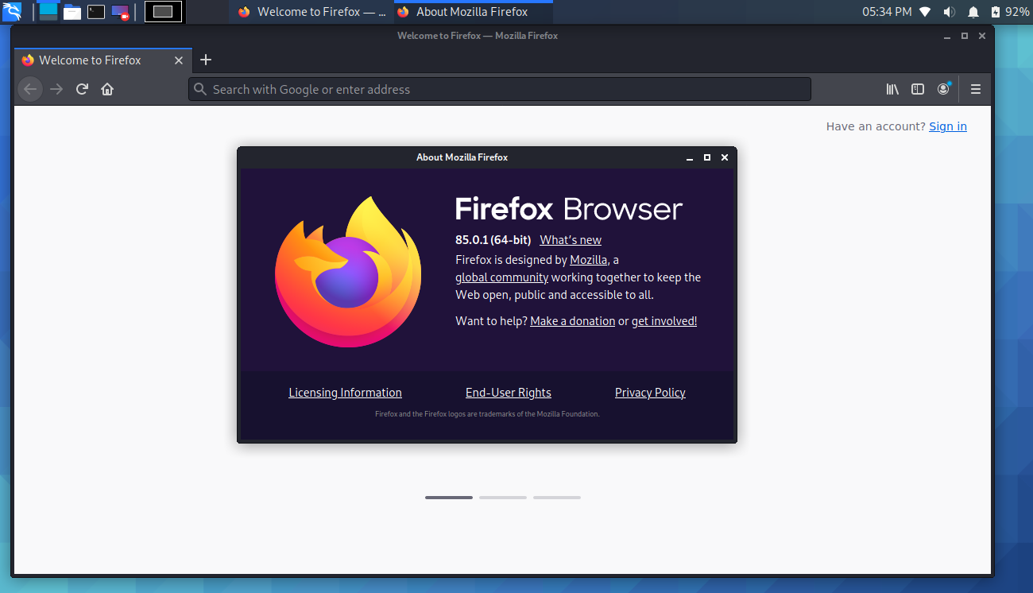
Task: Show the sidebars icon
Action: point(918,89)
